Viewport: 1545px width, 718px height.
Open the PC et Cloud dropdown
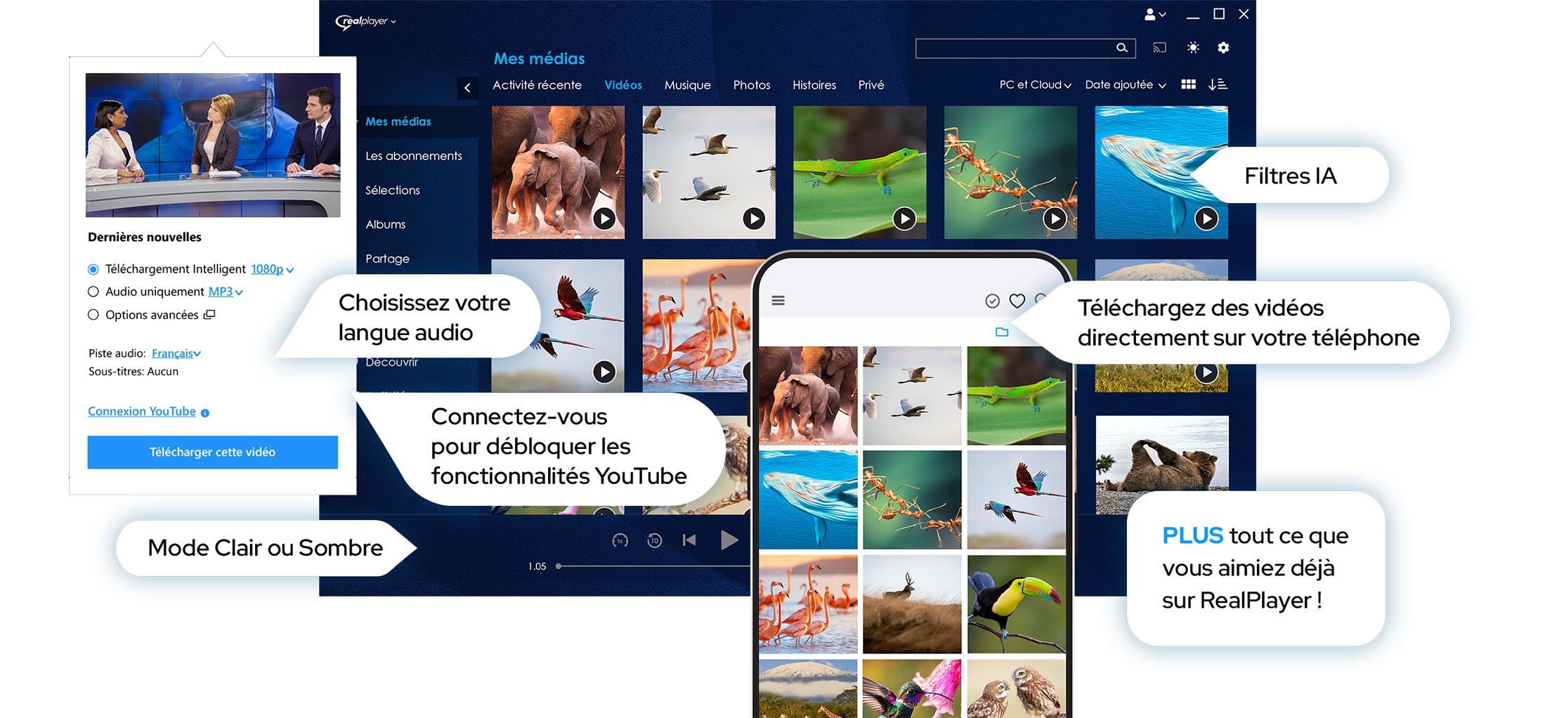1035,85
